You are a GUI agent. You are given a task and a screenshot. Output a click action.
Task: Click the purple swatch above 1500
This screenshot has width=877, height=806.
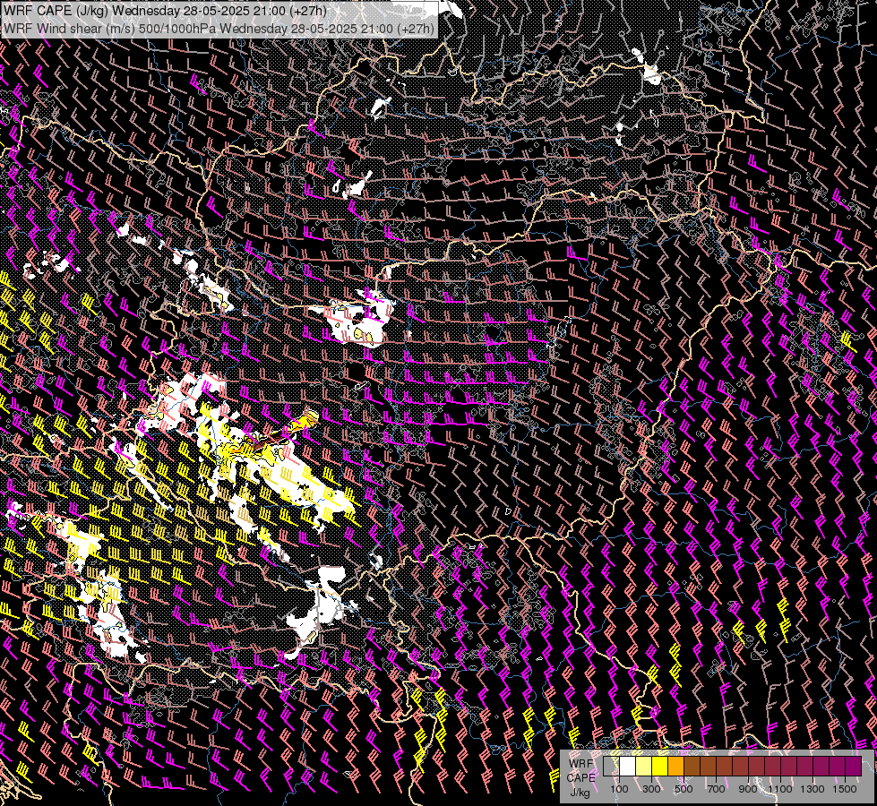point(854,766)
